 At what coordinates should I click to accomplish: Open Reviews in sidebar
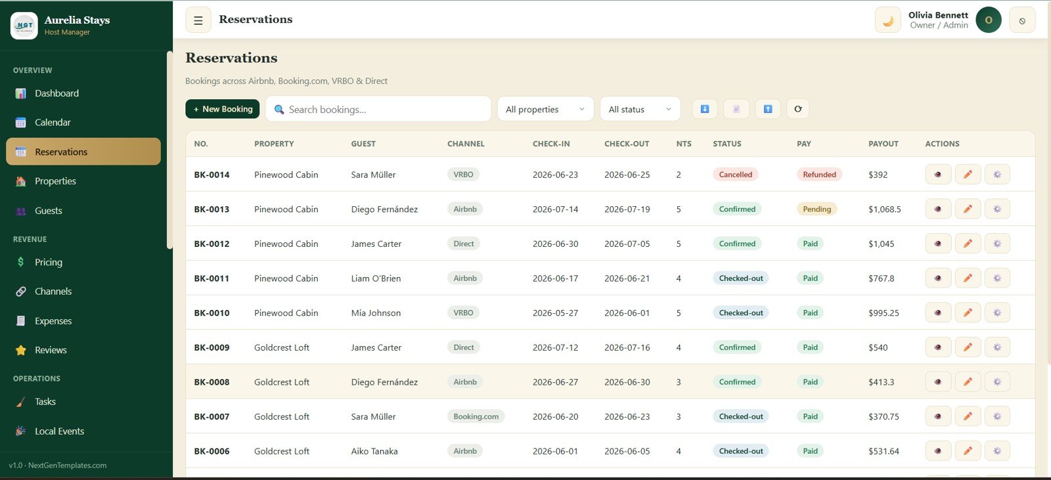83,350
